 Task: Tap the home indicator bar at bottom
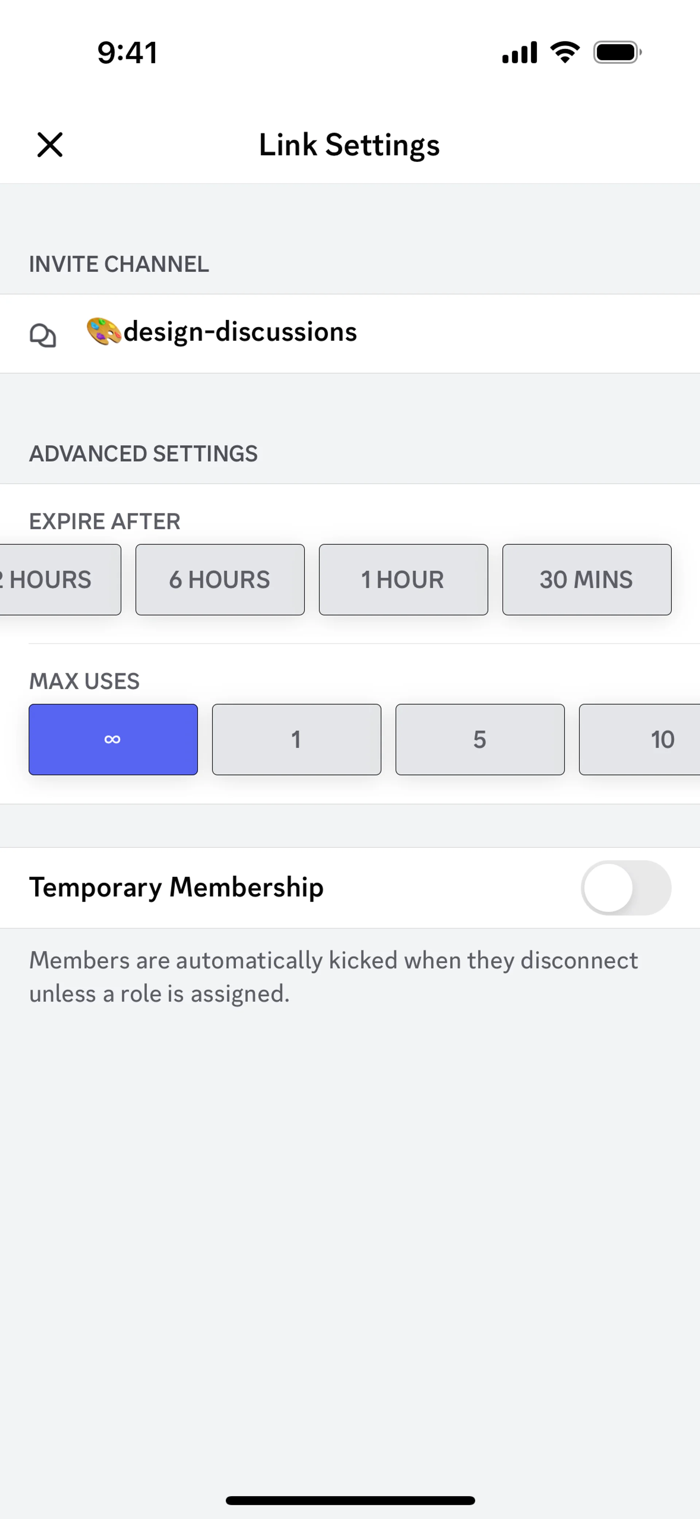tap(350, 1500)
